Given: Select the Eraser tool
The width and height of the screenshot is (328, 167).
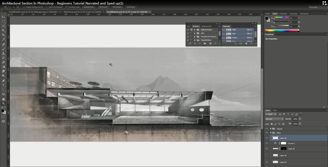Looking at the screenshot, I should [3, 62].
